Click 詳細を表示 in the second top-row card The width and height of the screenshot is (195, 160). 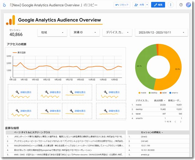tap(55, 92)
